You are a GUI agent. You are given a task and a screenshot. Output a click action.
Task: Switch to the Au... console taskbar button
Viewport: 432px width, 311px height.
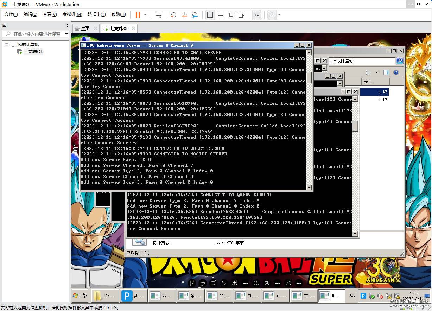pyautogui.click(x=275, y=296)
